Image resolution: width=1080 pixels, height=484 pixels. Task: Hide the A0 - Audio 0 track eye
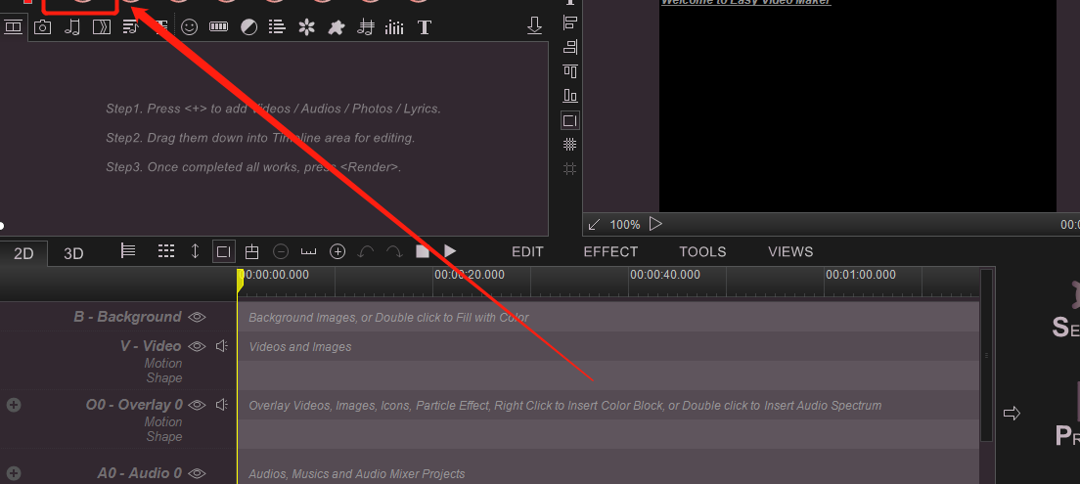tap(197, 473)
